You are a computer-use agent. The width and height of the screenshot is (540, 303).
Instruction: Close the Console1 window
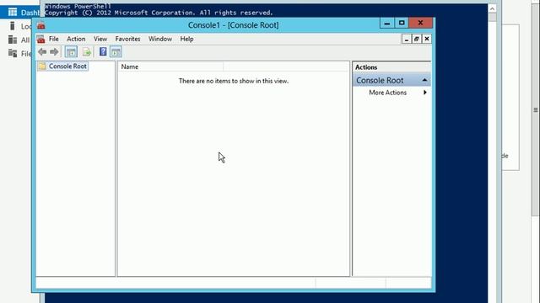tap(420, 23)
